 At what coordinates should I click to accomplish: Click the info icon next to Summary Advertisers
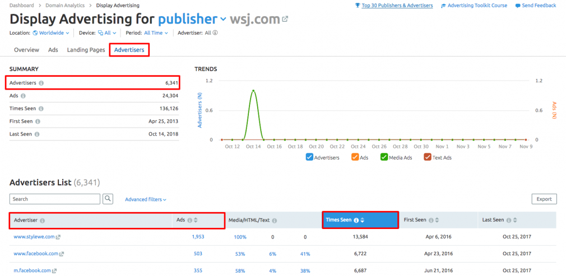pos(41,83)
